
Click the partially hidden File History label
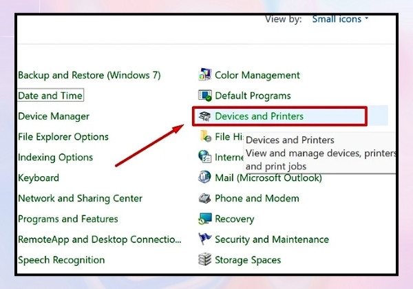coord(229,137)
